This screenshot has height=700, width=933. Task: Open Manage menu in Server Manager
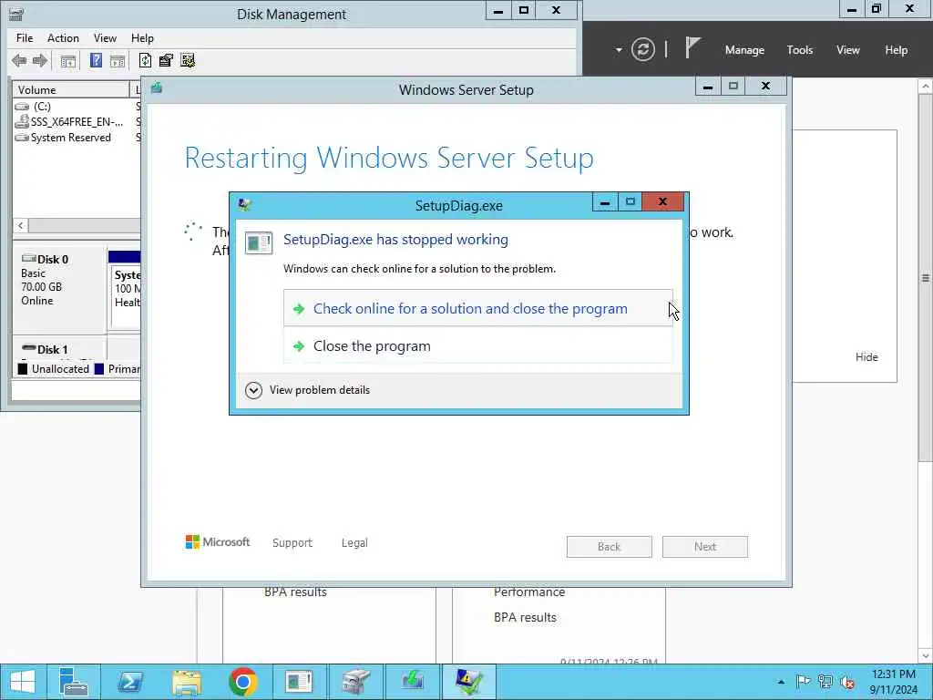tap(744, 50)
